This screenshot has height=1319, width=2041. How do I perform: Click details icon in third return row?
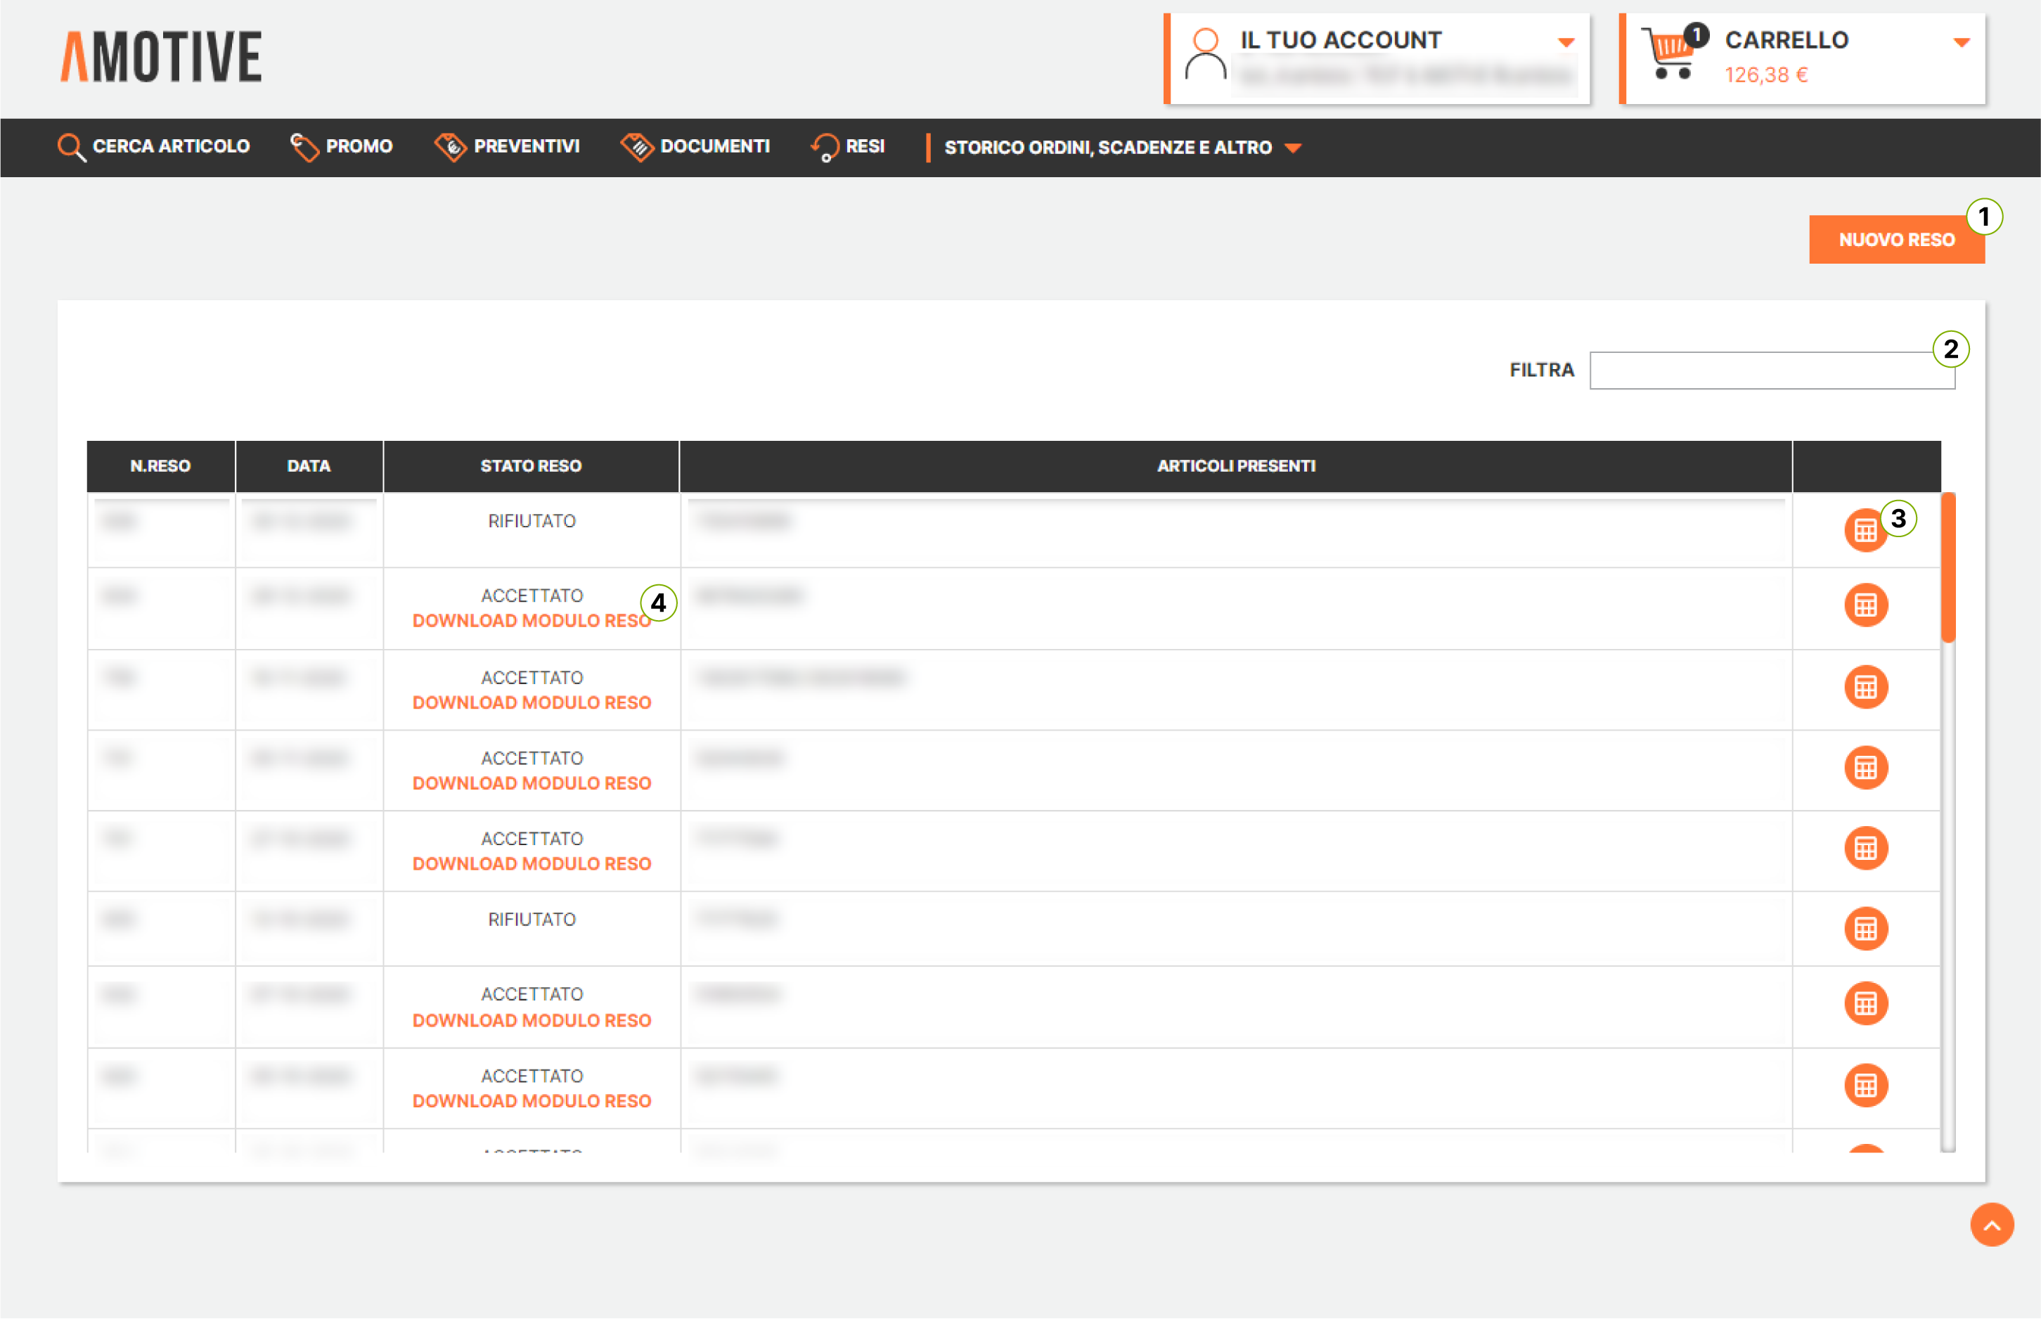[x=1865, y=687]
